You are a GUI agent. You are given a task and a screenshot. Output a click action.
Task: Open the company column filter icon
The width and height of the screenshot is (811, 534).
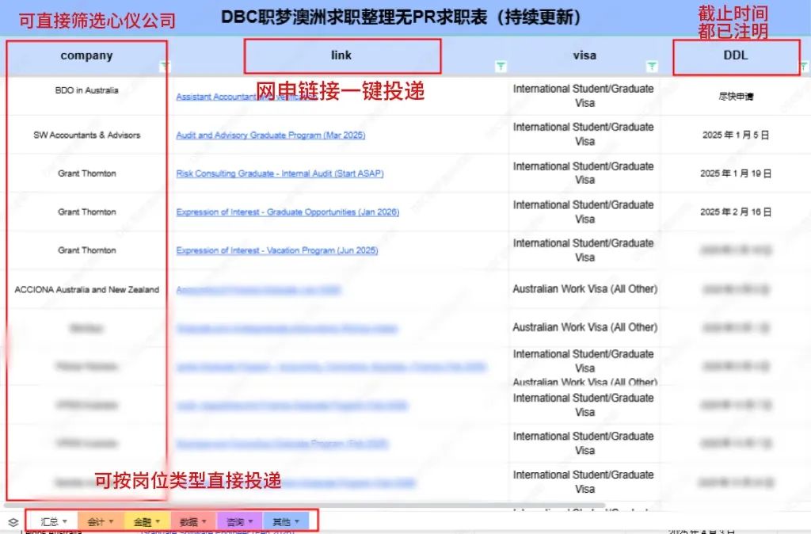coord(164,67)
